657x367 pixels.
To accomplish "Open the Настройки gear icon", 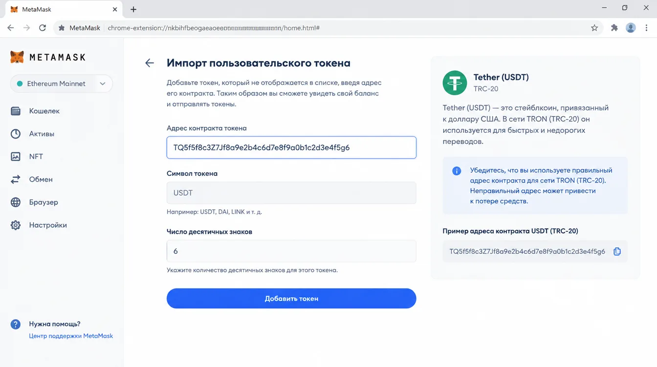I will pyautogui.click(x=16, y=225).
